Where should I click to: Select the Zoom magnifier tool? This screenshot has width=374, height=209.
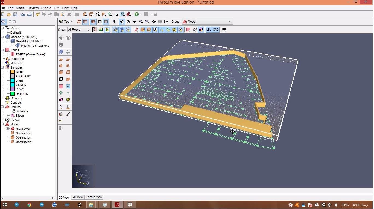click(x=141, y=22)
